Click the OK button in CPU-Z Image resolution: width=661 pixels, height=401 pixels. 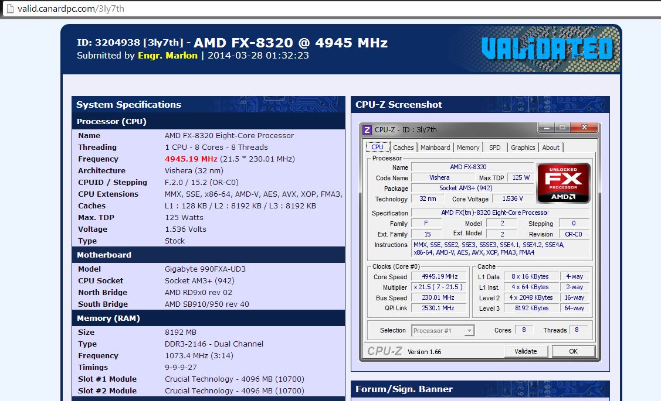pyautogui.click(x=574, y=351)
